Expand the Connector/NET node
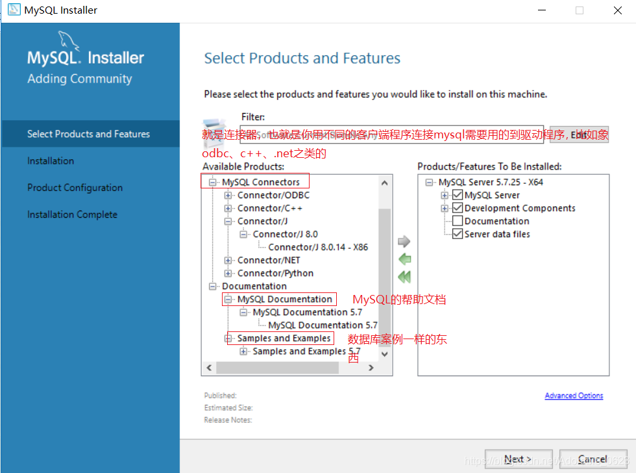Viewport: 636px width, 473px height. click(x=228, y=261)
